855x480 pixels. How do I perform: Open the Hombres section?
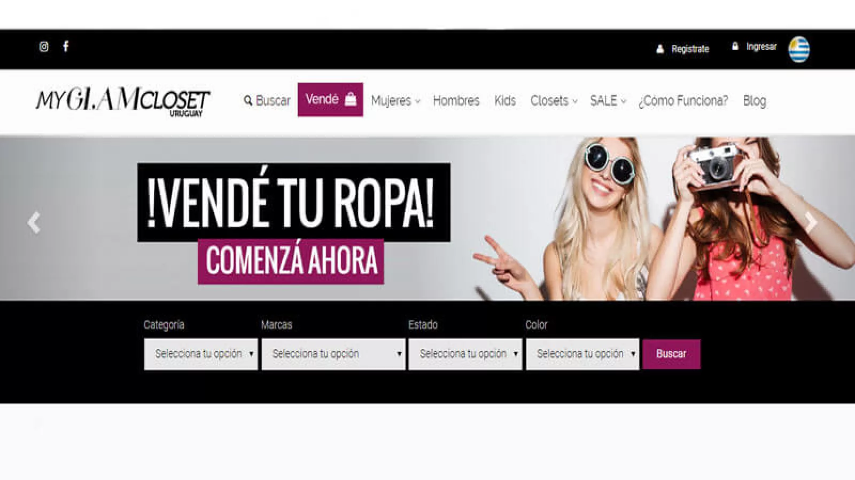pos(456,101)
